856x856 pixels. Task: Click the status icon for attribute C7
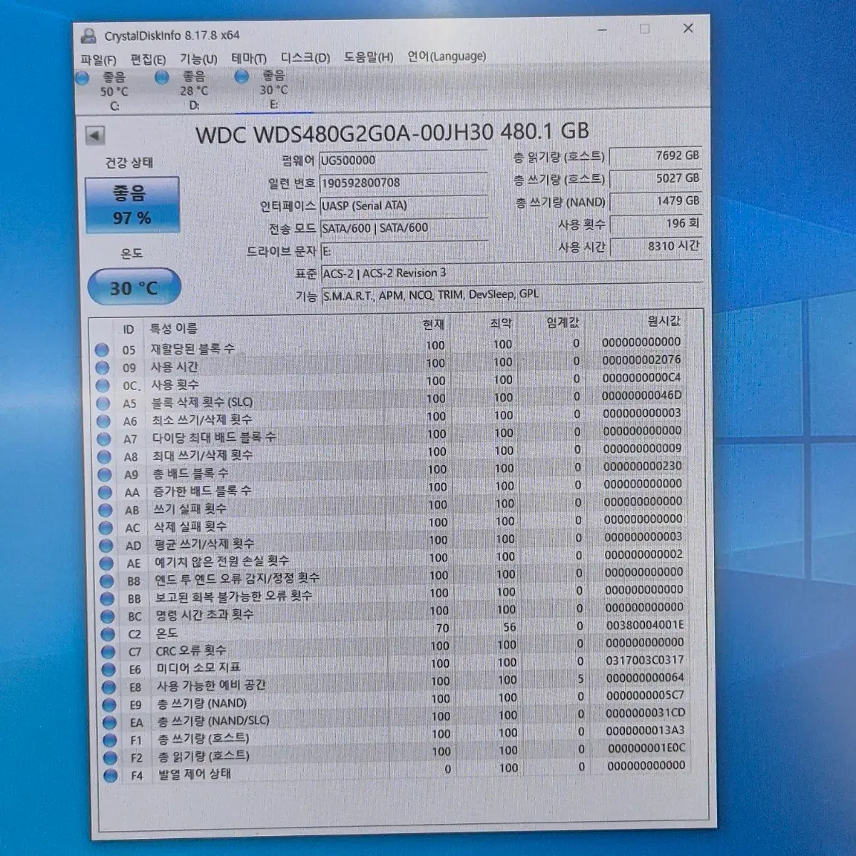point(108,651)
